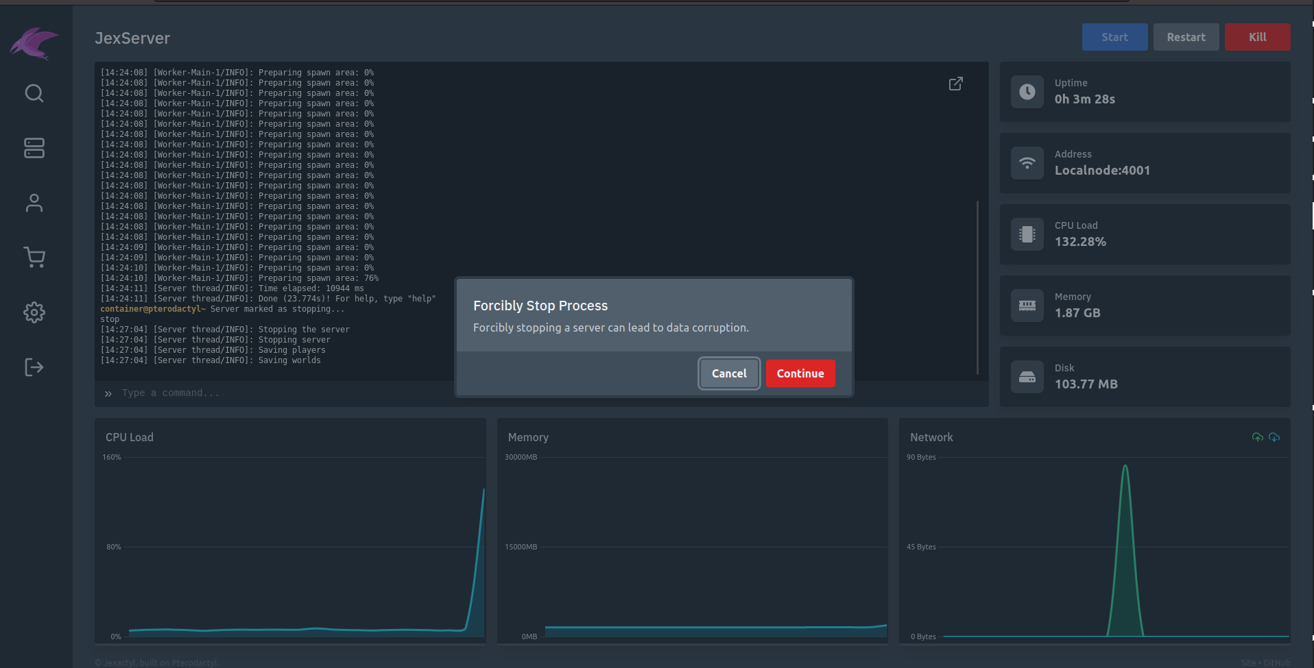Click the 'Jexactyl, built on Pterodactyl' footer
1314x668 pixels.
point(157,663)
